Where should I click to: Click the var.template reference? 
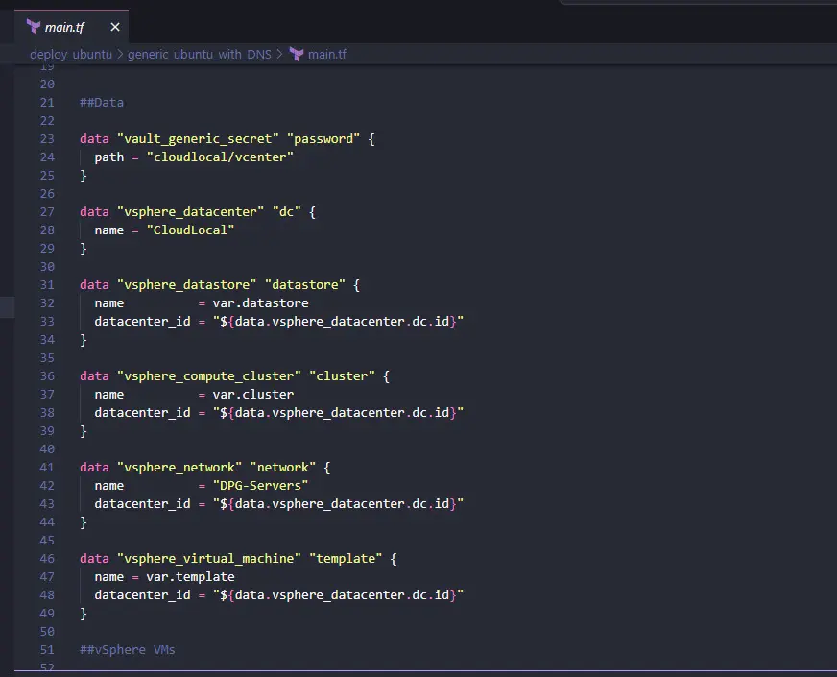(x=190, y=576)
